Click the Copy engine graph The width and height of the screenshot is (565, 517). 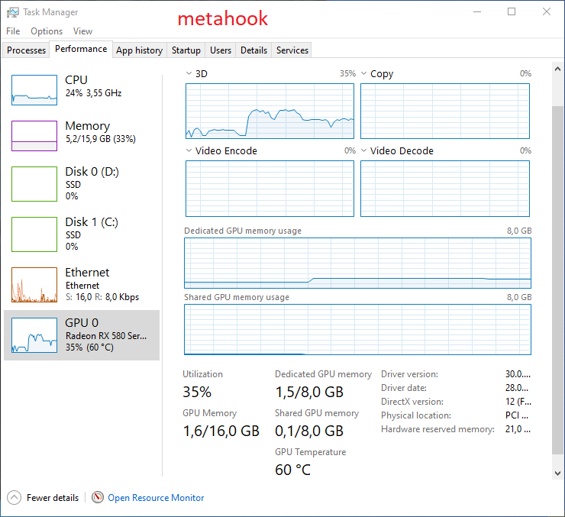445,111
